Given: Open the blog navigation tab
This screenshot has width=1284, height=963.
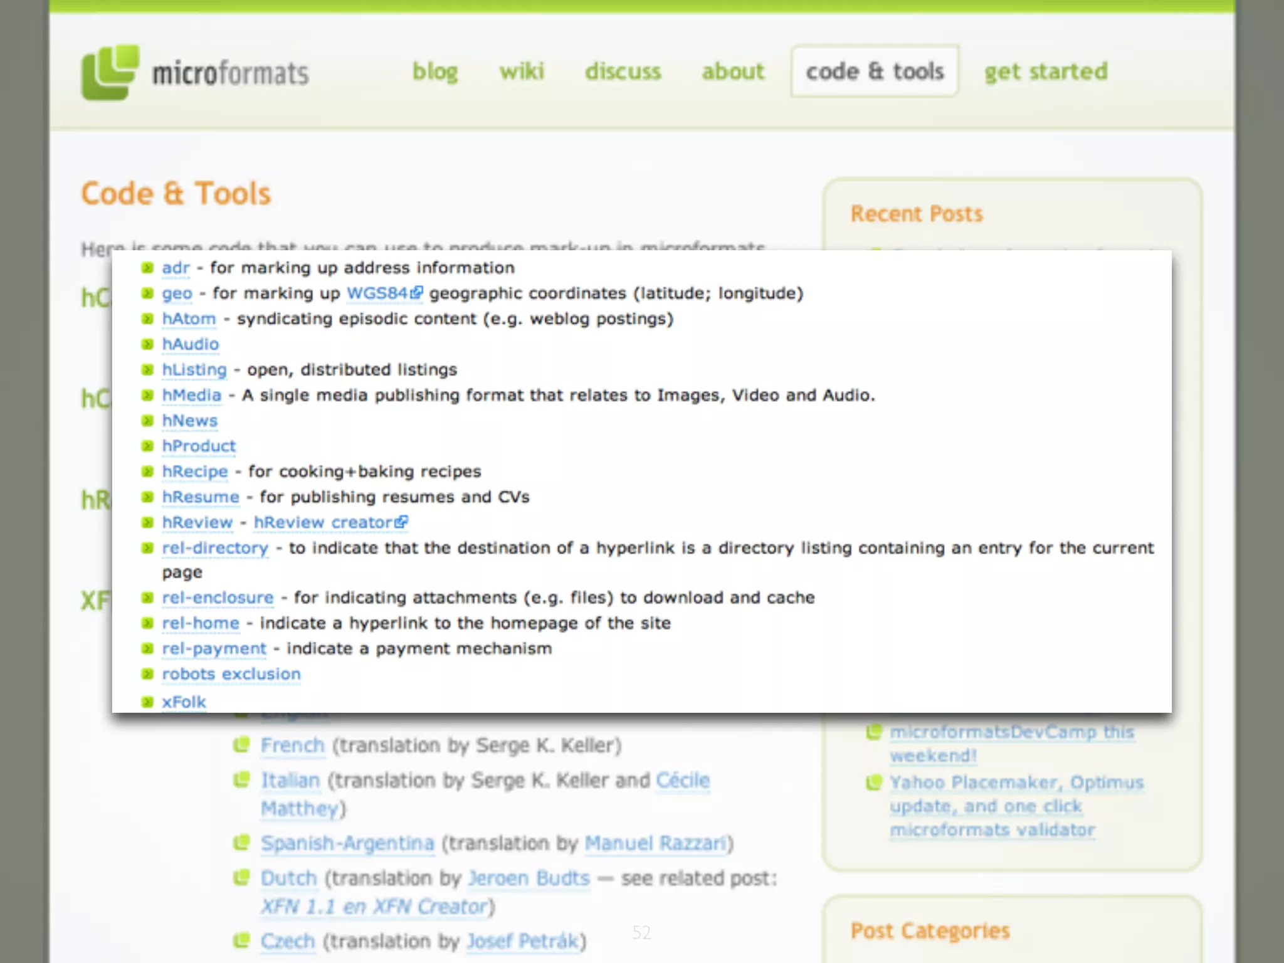Looking at the screenshot, I should (435, 71).
